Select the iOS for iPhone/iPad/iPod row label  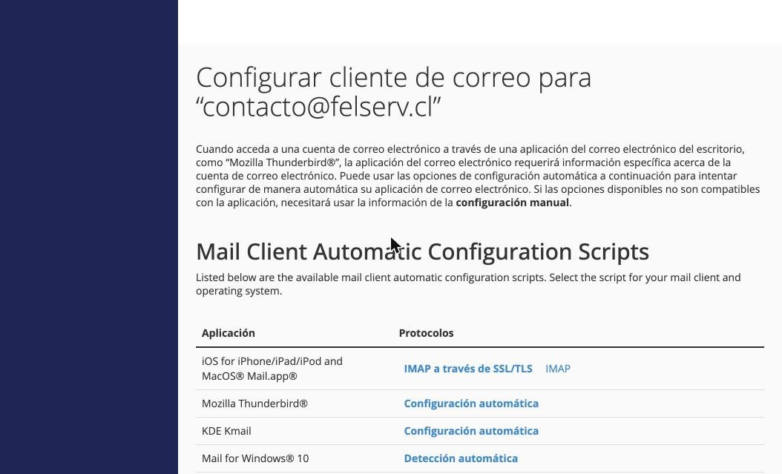[272, 369]
